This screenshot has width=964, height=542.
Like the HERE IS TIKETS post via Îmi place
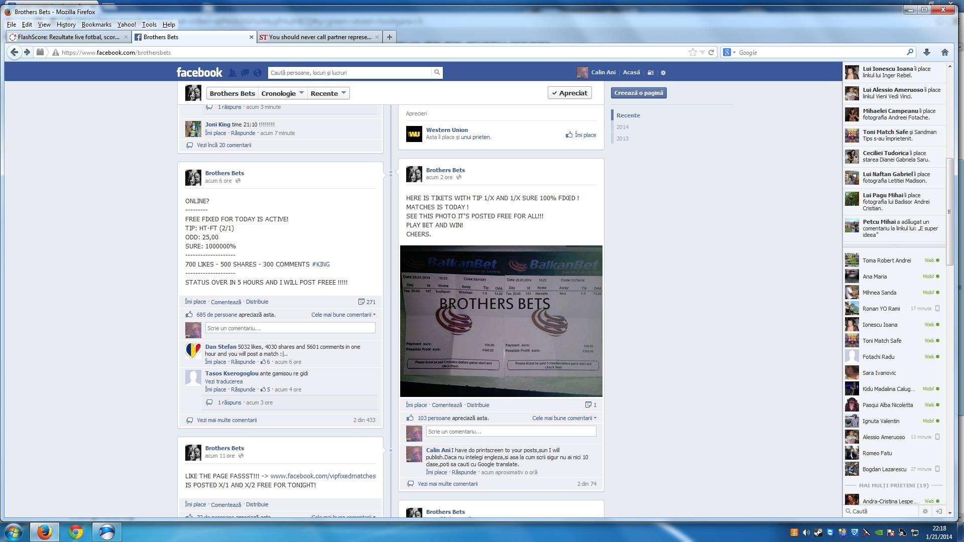click(416, 405)
